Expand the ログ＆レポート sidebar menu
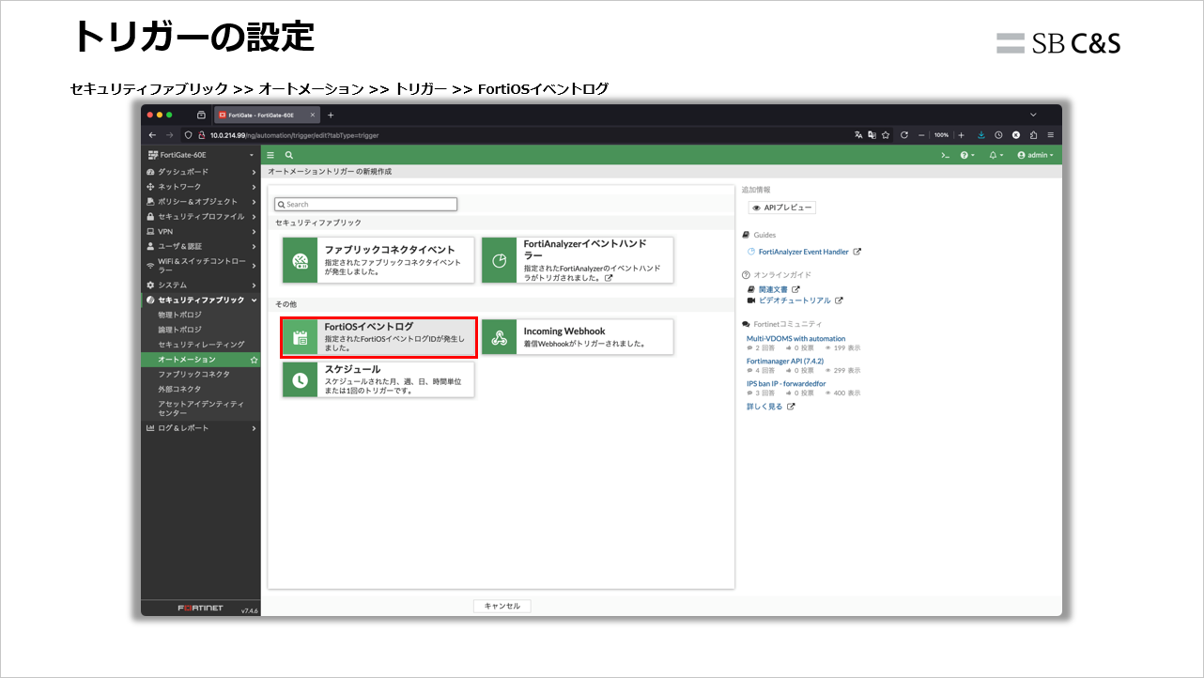Image resolution: width=1204 pixels, height=678 pixels. point(201,428)
